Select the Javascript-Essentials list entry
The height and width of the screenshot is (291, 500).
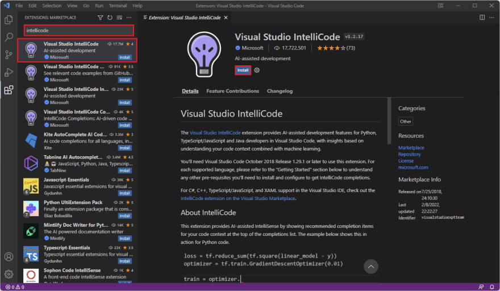click(77, 186)
